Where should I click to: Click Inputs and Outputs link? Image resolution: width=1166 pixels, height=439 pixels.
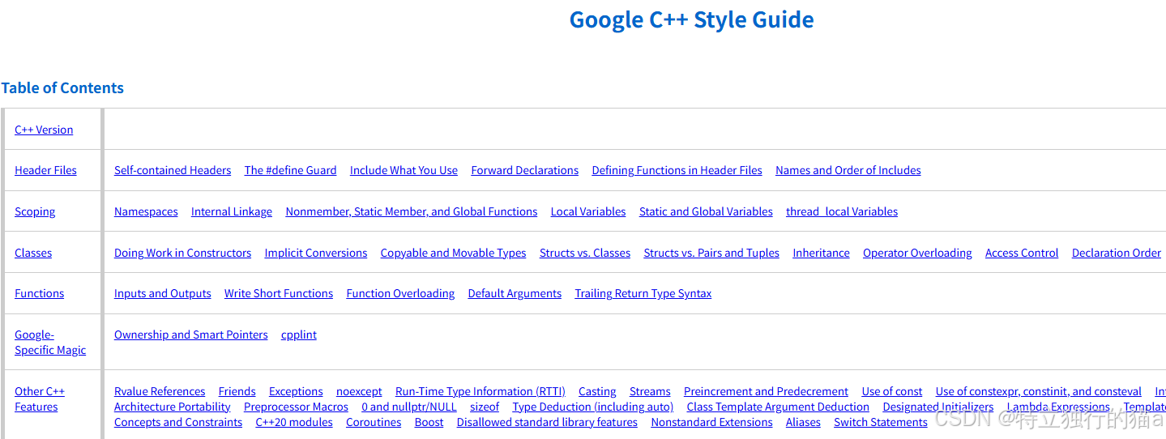[x=163, y=293]
